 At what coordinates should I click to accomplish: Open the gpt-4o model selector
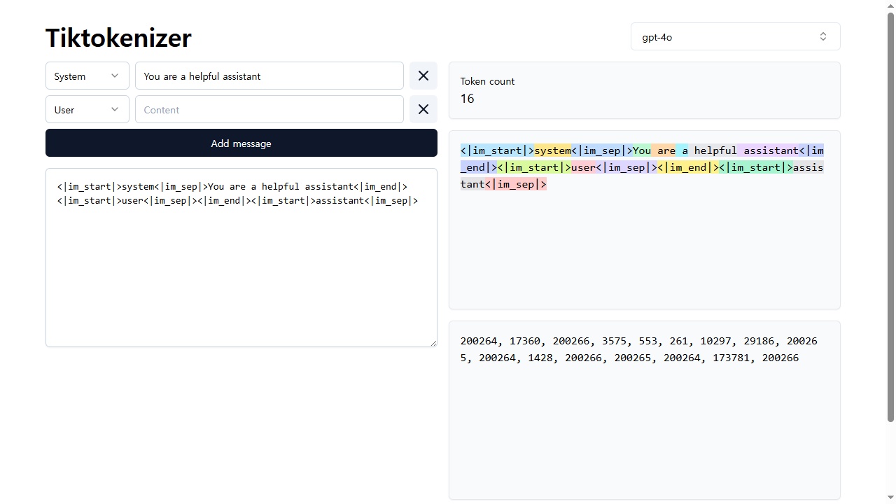736,36
